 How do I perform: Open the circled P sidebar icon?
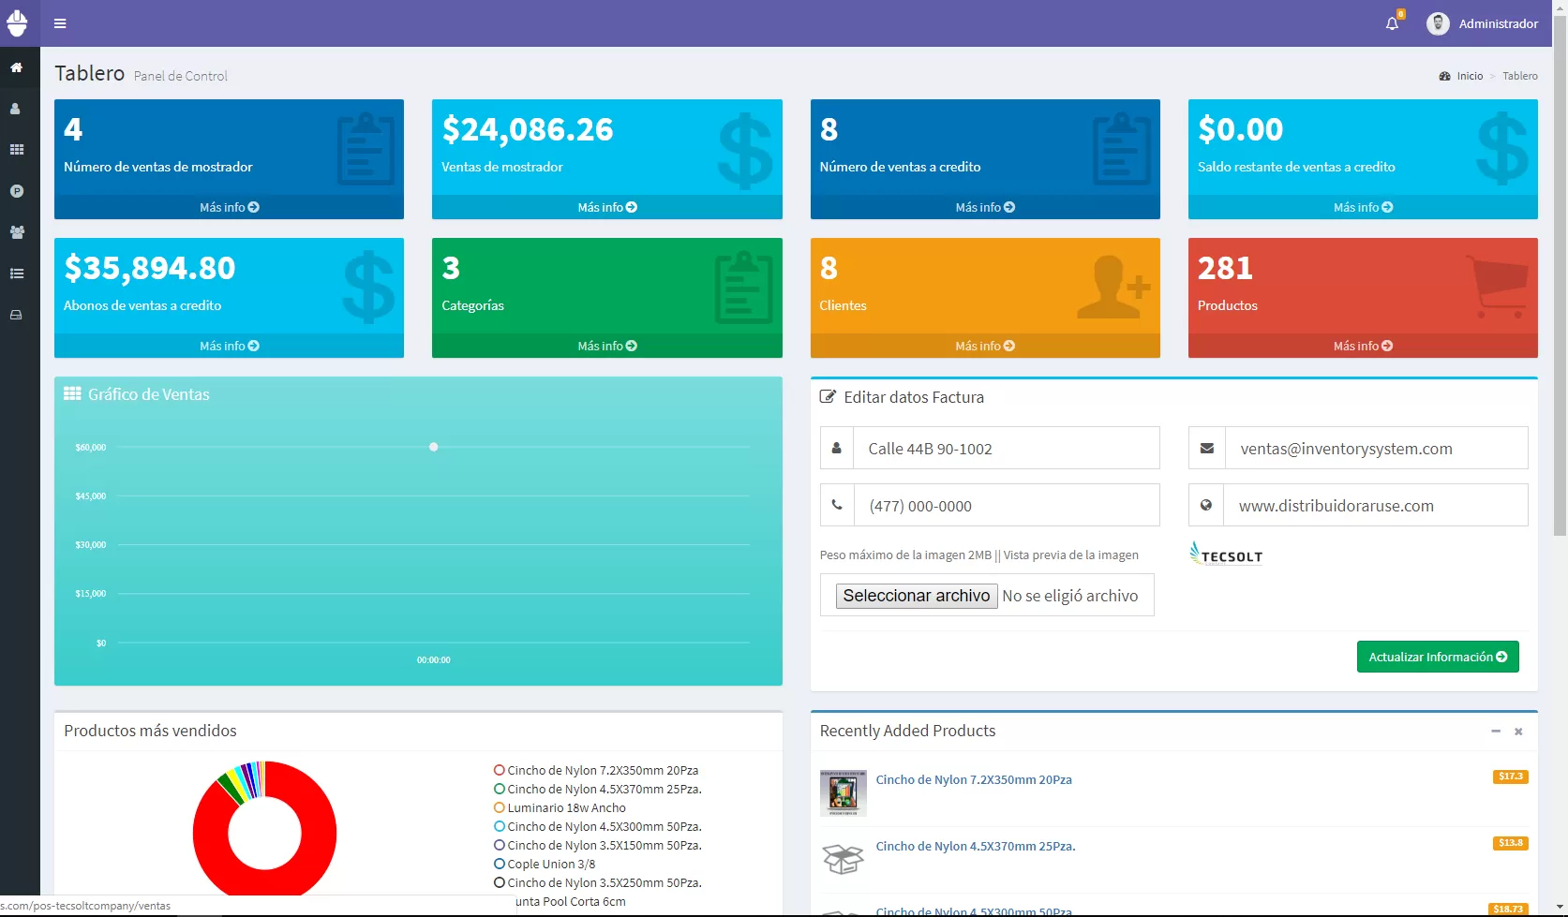tap(16, 191)
